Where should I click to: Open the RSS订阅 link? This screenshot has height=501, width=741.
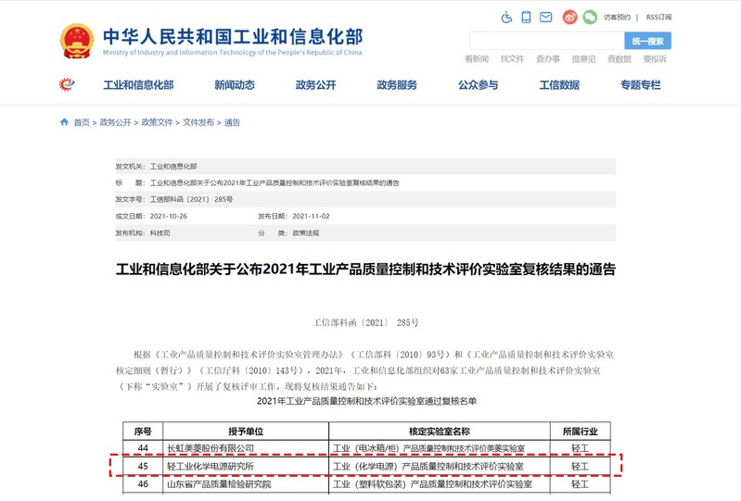(658, 17)
